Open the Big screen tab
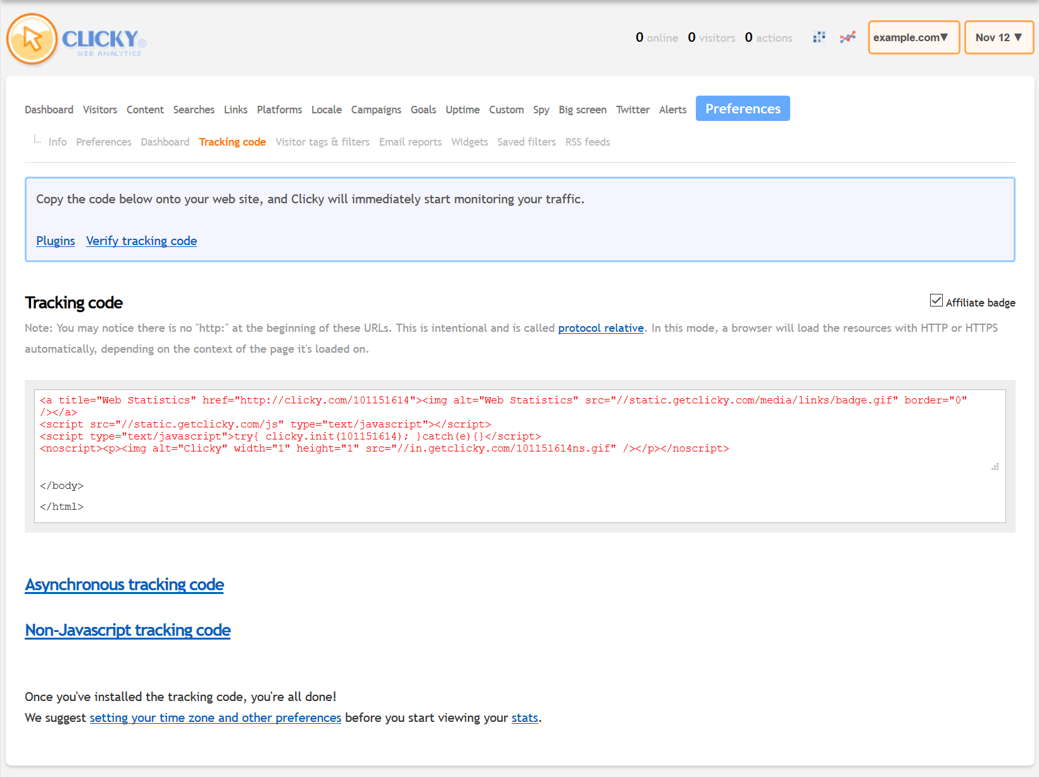 [582, 110]
